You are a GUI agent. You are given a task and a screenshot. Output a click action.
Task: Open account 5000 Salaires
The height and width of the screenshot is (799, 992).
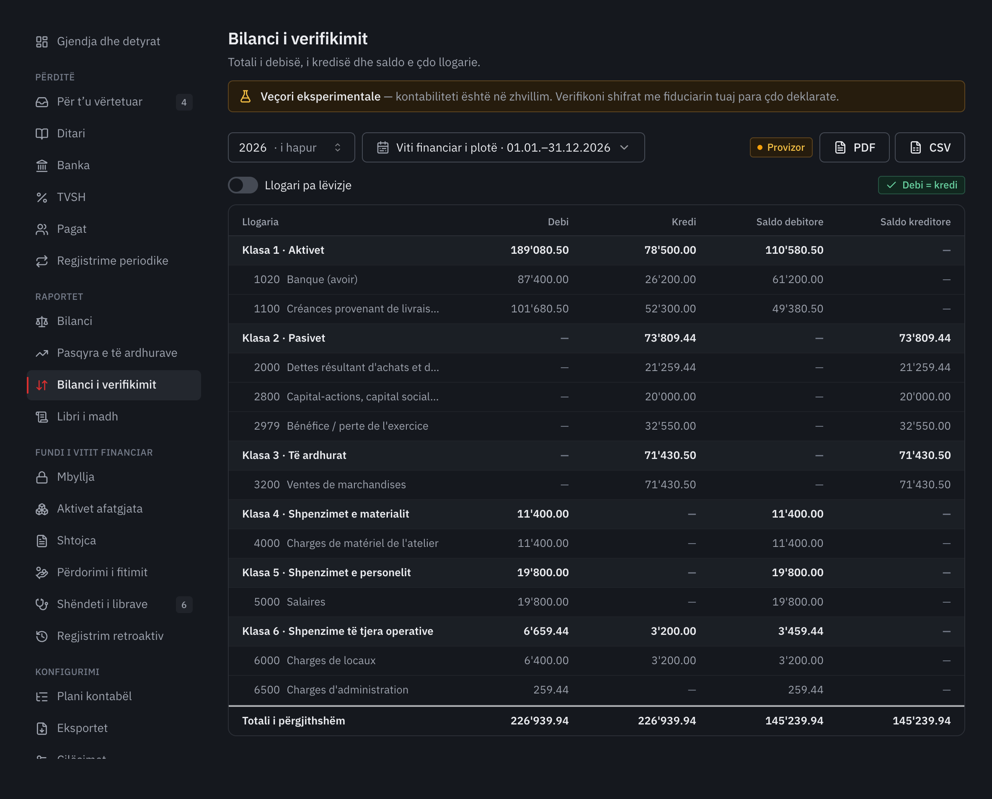pos(596,602)
